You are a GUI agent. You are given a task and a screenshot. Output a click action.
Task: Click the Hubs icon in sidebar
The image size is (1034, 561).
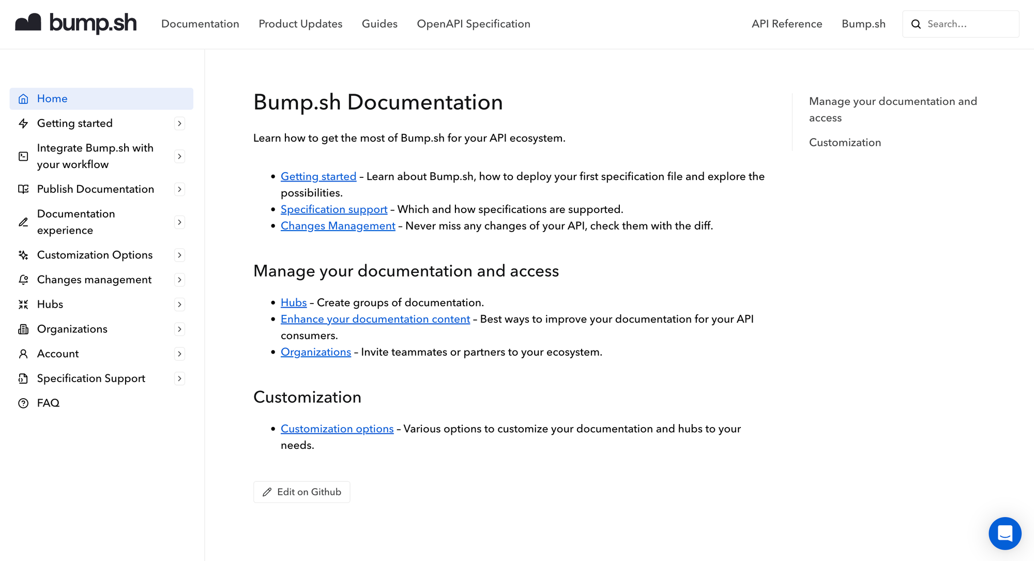pyautogui.click(x=23, y=304)
